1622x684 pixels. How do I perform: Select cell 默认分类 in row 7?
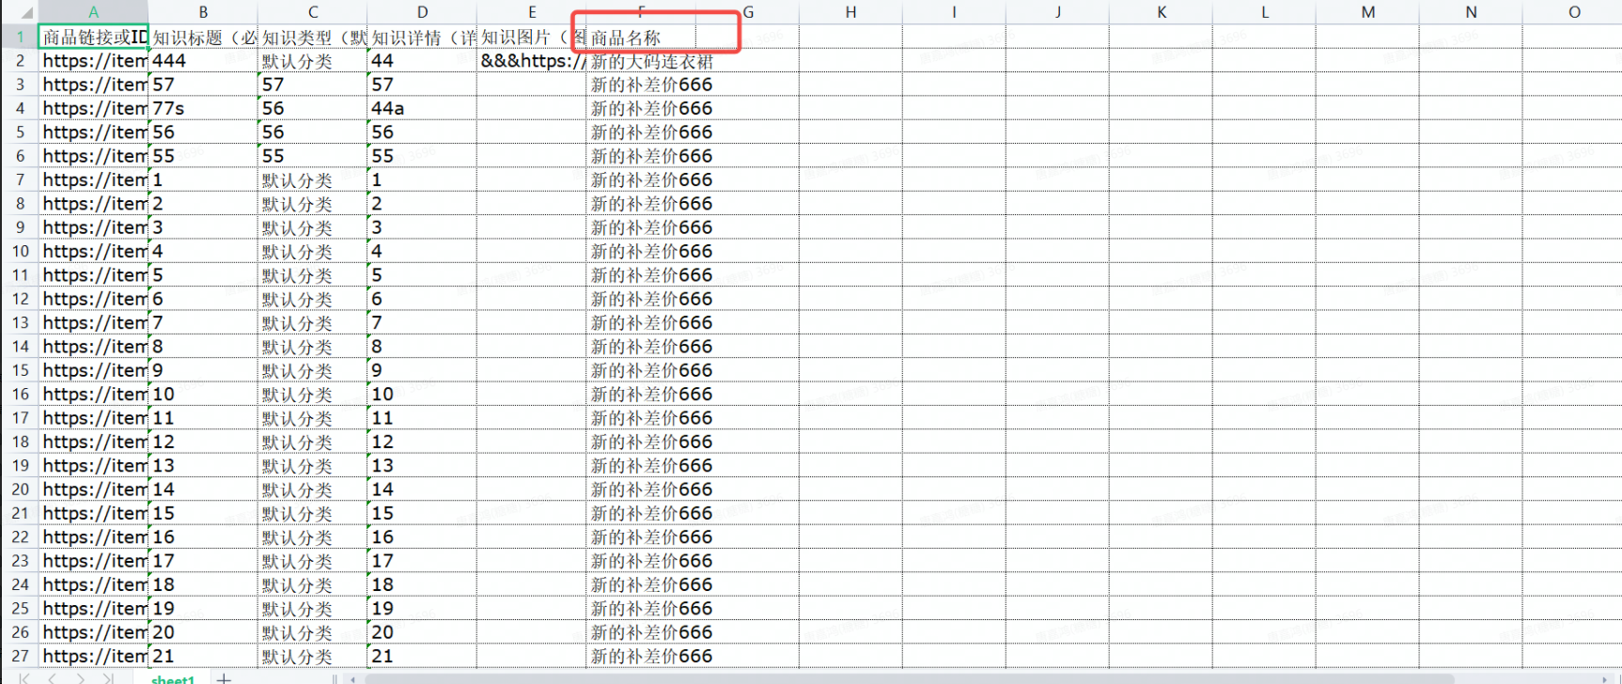click(313, 179)
